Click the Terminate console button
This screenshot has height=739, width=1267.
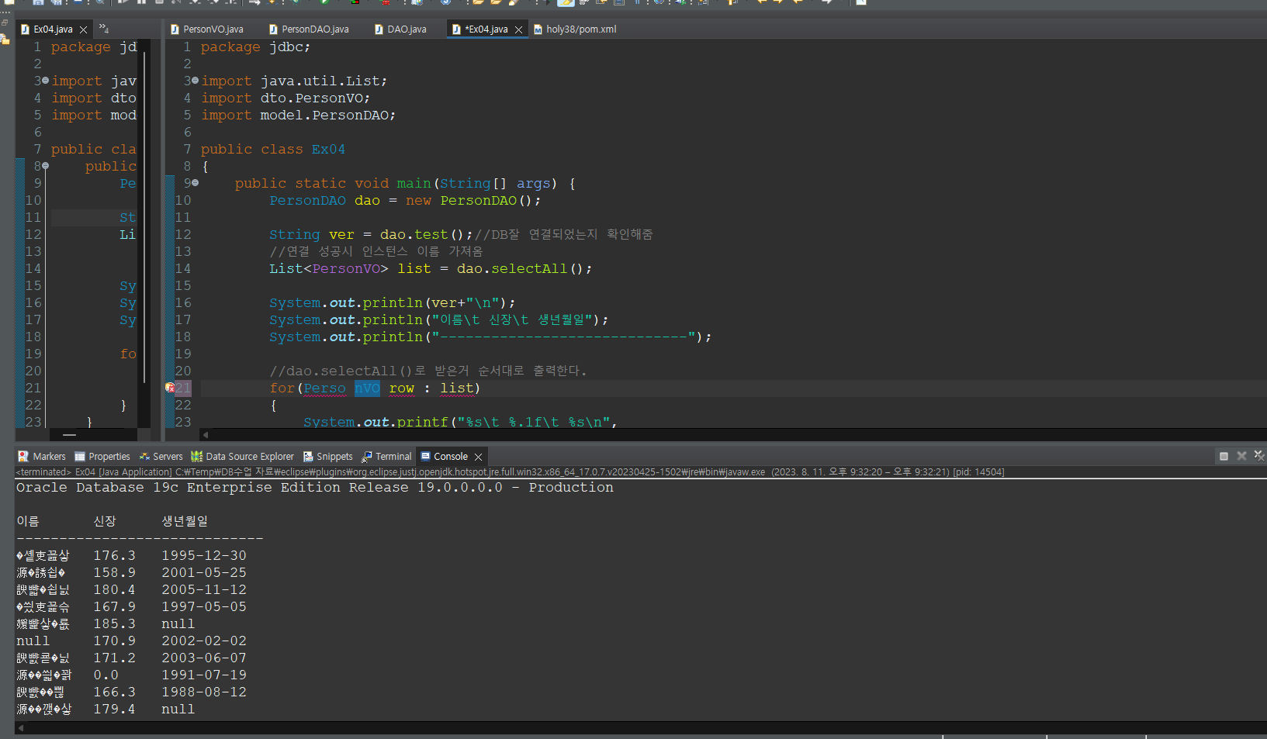[1224, 456]
